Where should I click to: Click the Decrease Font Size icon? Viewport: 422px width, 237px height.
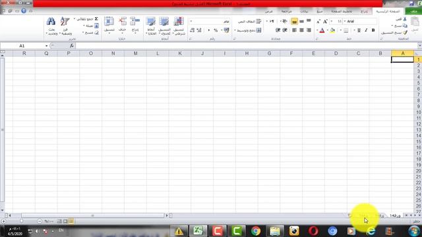point(318,22)
